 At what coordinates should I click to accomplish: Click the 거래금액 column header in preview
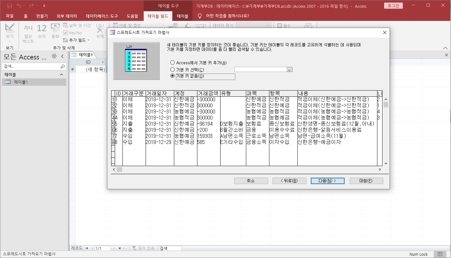[209, 93]
